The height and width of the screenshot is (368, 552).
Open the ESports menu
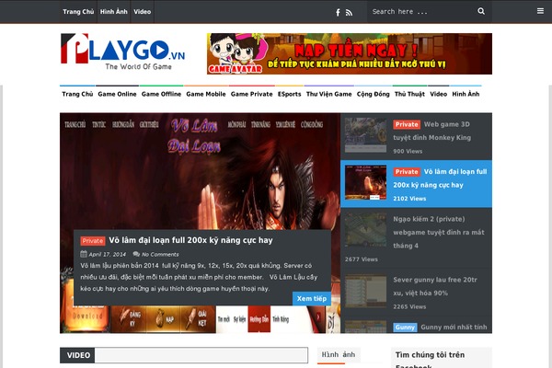[290, 94]
